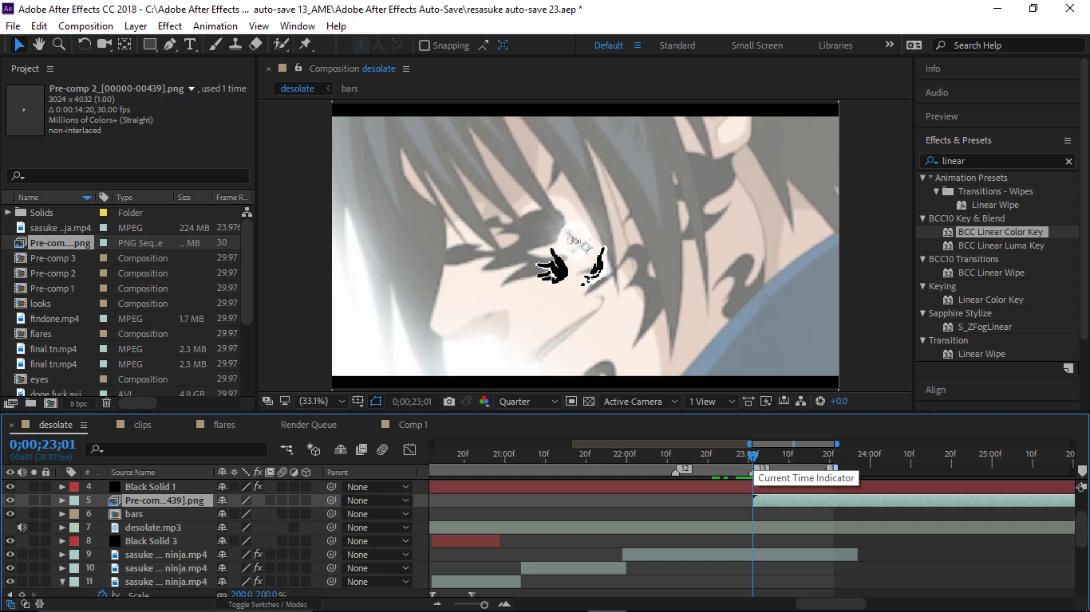The width and height of the screenshot is (1090, 612).
Task: Toggle fx switch on layer 9
Action: pos(258,555)
